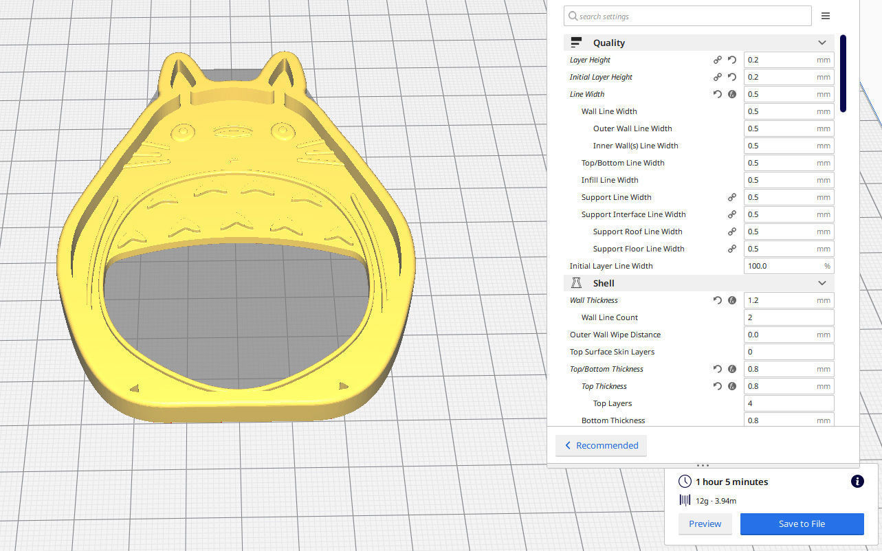Click the link icon for Support Interface Line Width
882x551 pixels.
pyautogui.click(x=732, y=214)
